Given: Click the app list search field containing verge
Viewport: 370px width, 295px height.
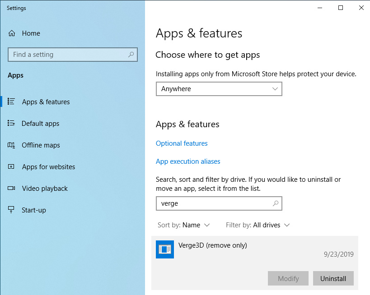Looking at the screenshot, I should click(x=219, y=203).
